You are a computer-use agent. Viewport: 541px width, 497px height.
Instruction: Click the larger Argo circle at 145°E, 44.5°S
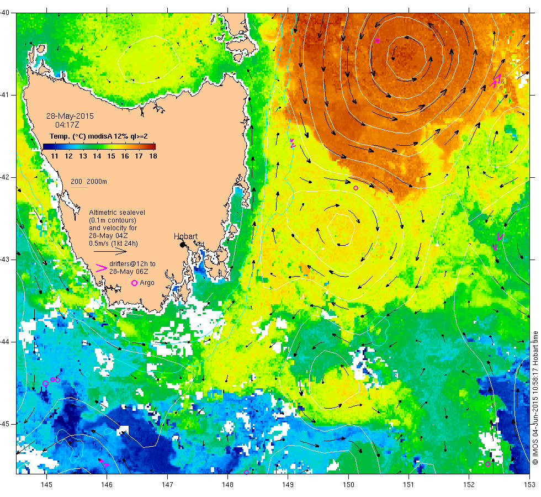pos(45,383)
